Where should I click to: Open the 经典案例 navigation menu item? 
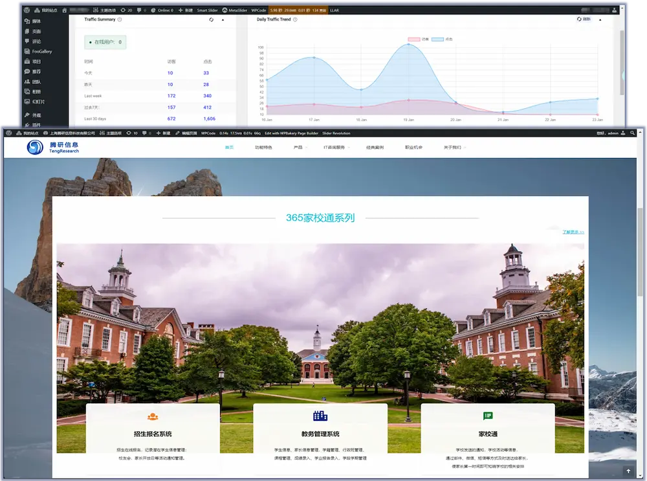tap(375, 148)
